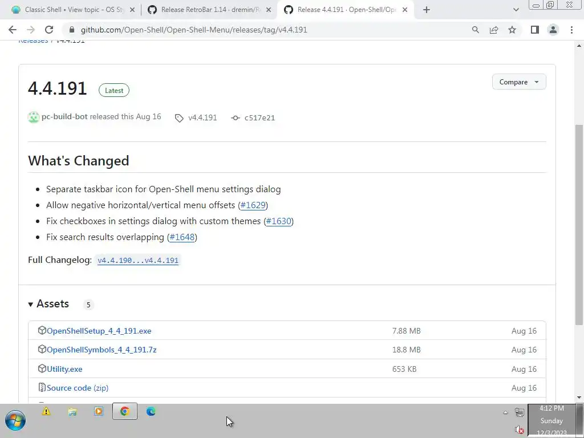Share this page via share icon
This screenshot has width=584, height=438.
[494, 30]
